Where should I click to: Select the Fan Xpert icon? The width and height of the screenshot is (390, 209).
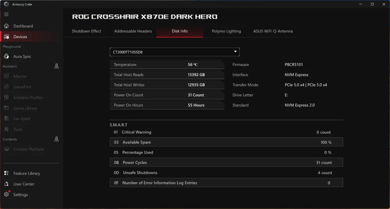7,119
